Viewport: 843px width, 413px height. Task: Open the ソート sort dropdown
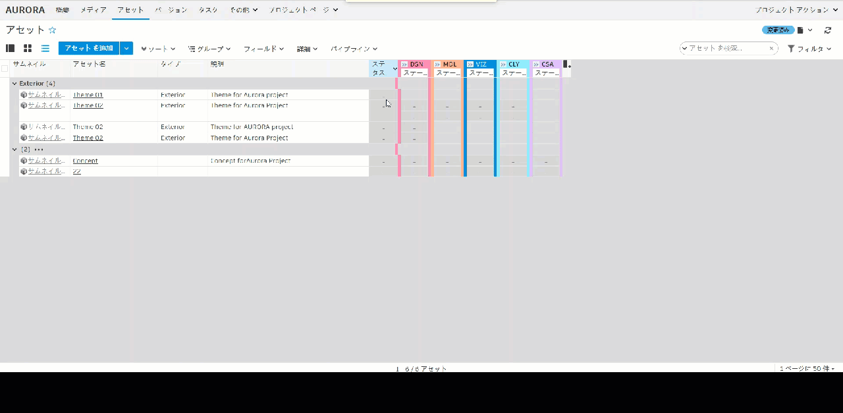click(158, 49)
